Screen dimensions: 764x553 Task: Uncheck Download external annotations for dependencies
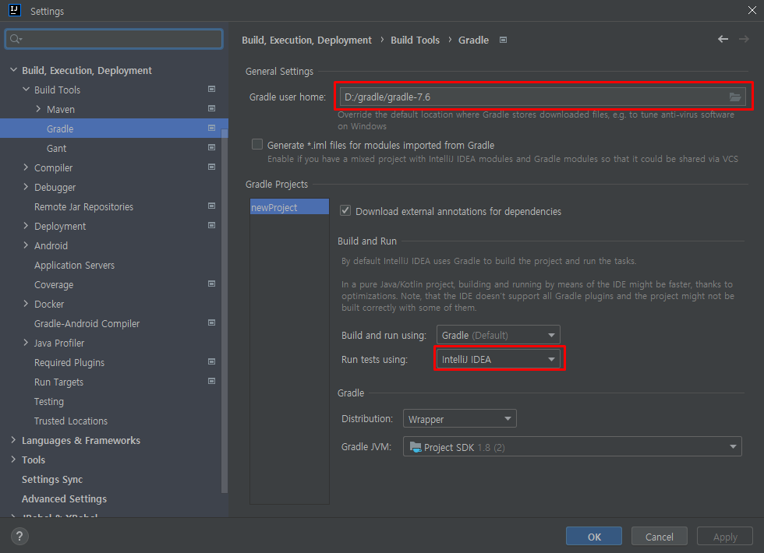pyautogui.click(x=345, y=210)
